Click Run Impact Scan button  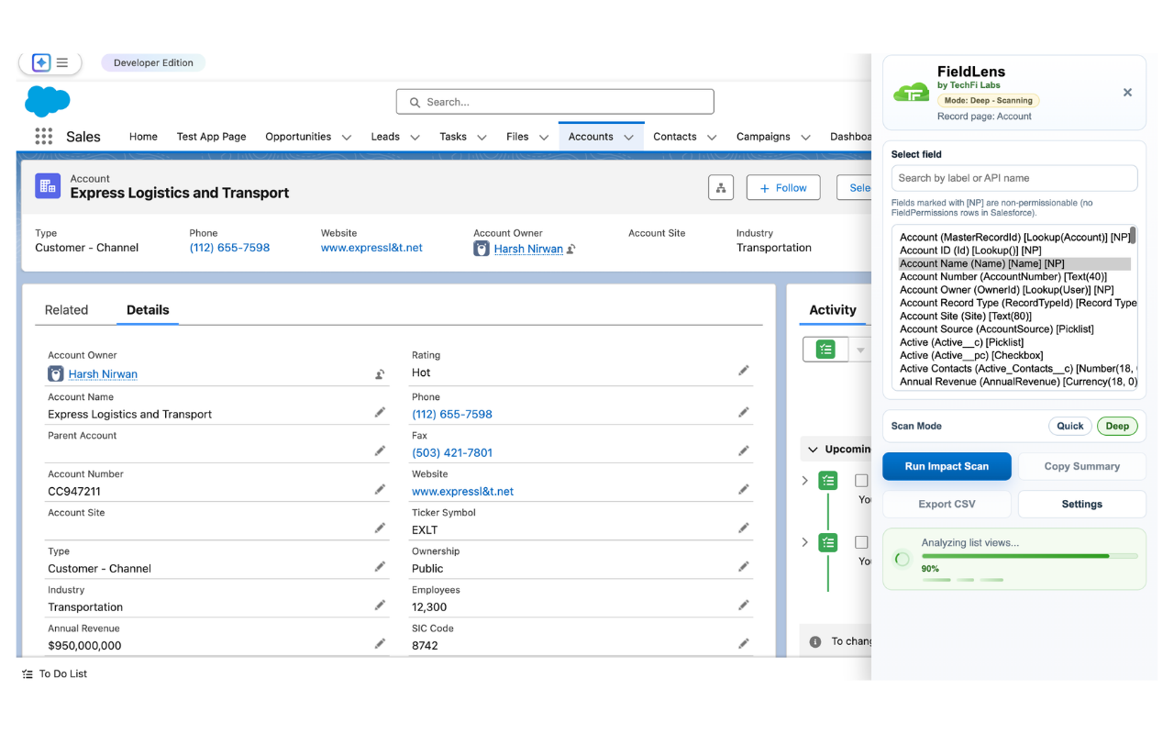click(947, 466)
